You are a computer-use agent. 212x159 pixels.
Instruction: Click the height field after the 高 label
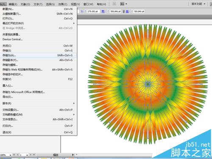139,11
